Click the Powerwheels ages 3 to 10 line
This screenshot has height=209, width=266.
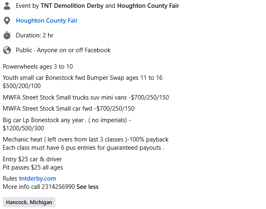(38, 67)
